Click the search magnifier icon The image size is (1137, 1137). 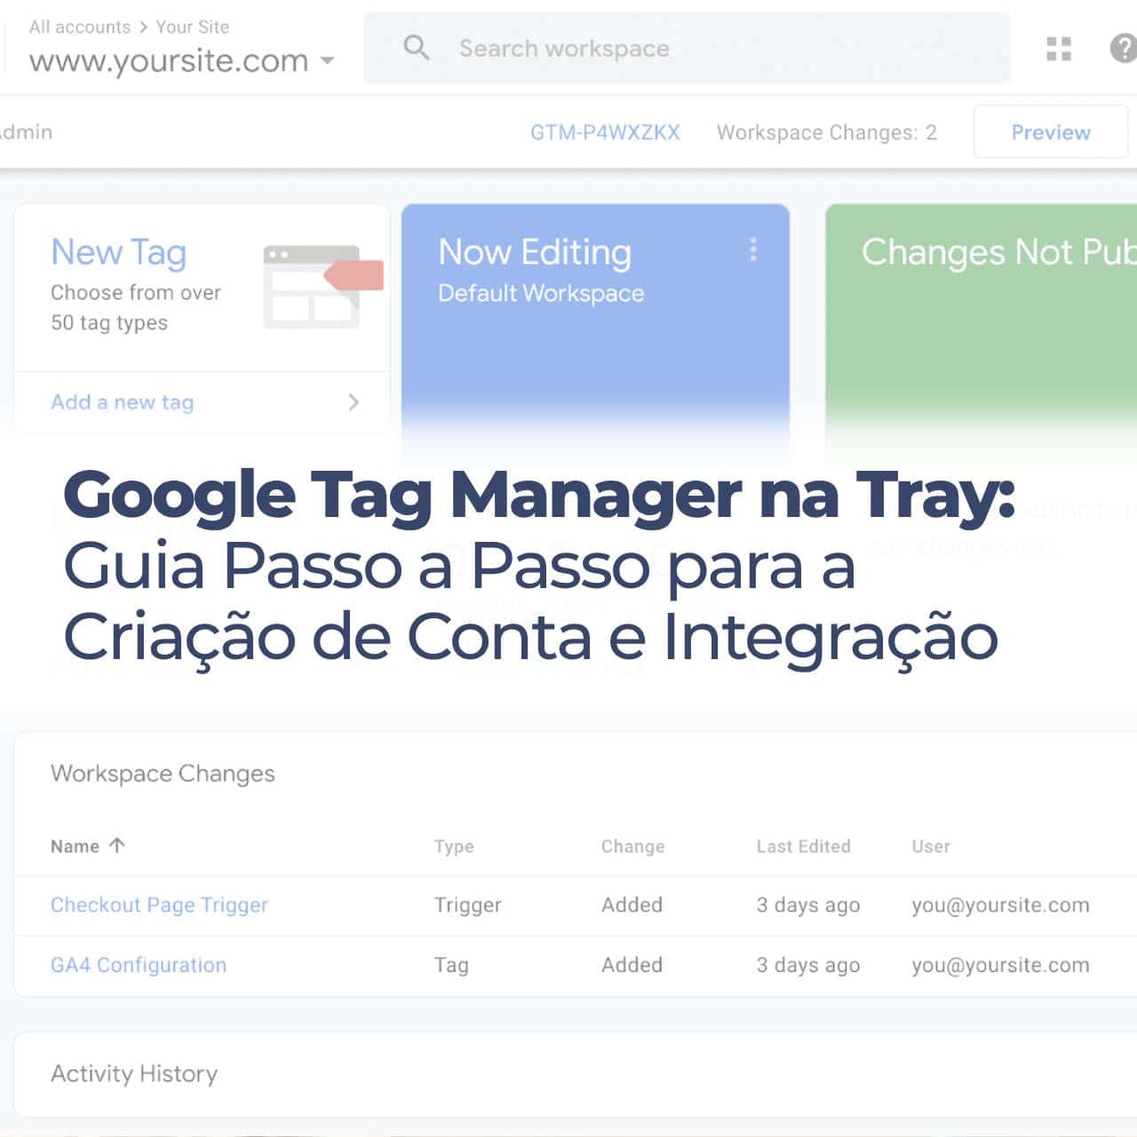tap(417, 48)
